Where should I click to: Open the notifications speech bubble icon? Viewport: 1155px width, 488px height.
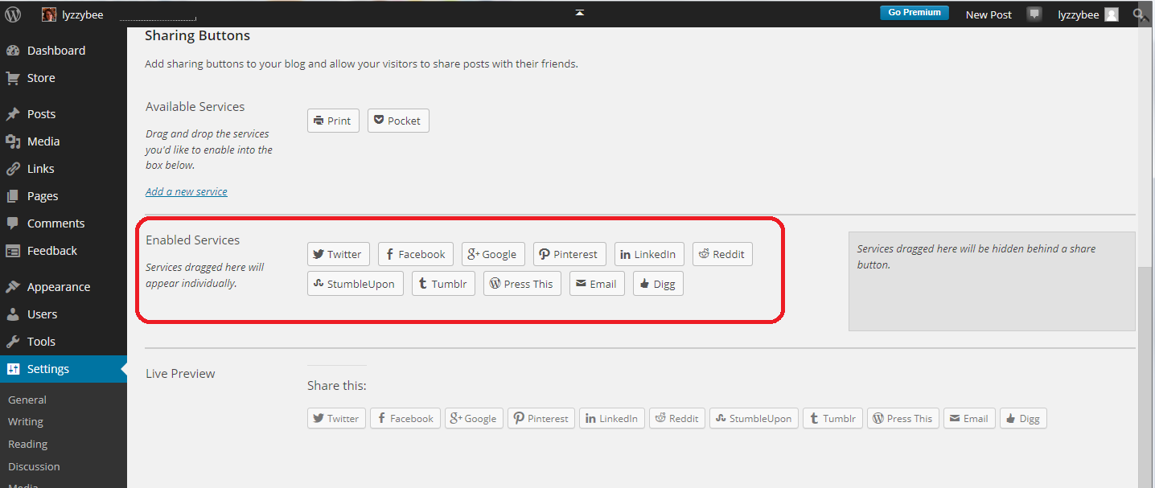tap(1034, 14)
